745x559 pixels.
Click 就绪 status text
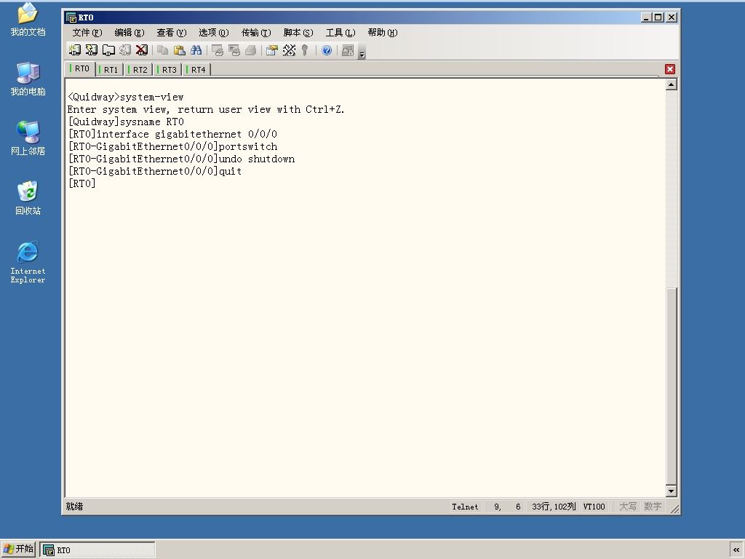coord(75,507)
